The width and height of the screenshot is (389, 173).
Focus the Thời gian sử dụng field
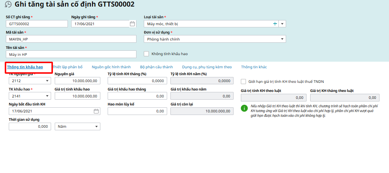click(29, 126)
